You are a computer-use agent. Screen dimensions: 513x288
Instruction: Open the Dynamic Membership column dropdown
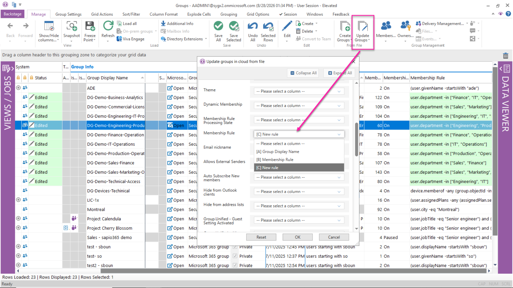pyautogui.click(x=299, y=106)
